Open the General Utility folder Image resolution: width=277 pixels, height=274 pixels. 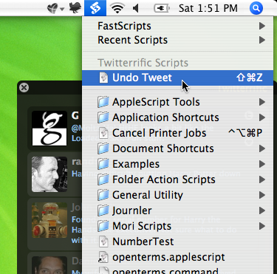coord(177,195)
